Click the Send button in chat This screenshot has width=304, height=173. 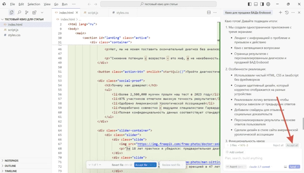(x=294, y=167)
